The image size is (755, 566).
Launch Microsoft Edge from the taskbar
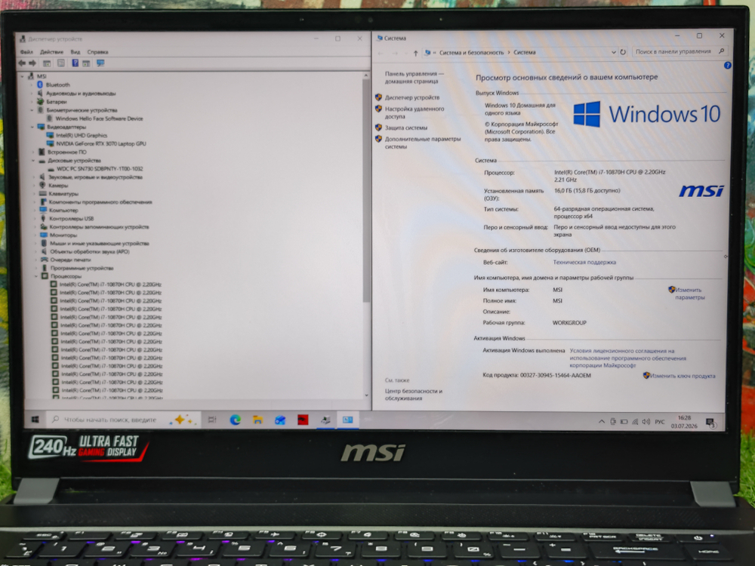pos(235,420)
